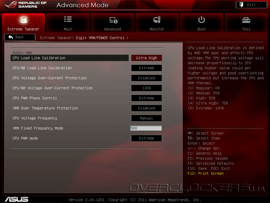The width and height of the screenshot is (270, 203).
Task: Click the DIGI+ VRM section heading
Action: 22,53
